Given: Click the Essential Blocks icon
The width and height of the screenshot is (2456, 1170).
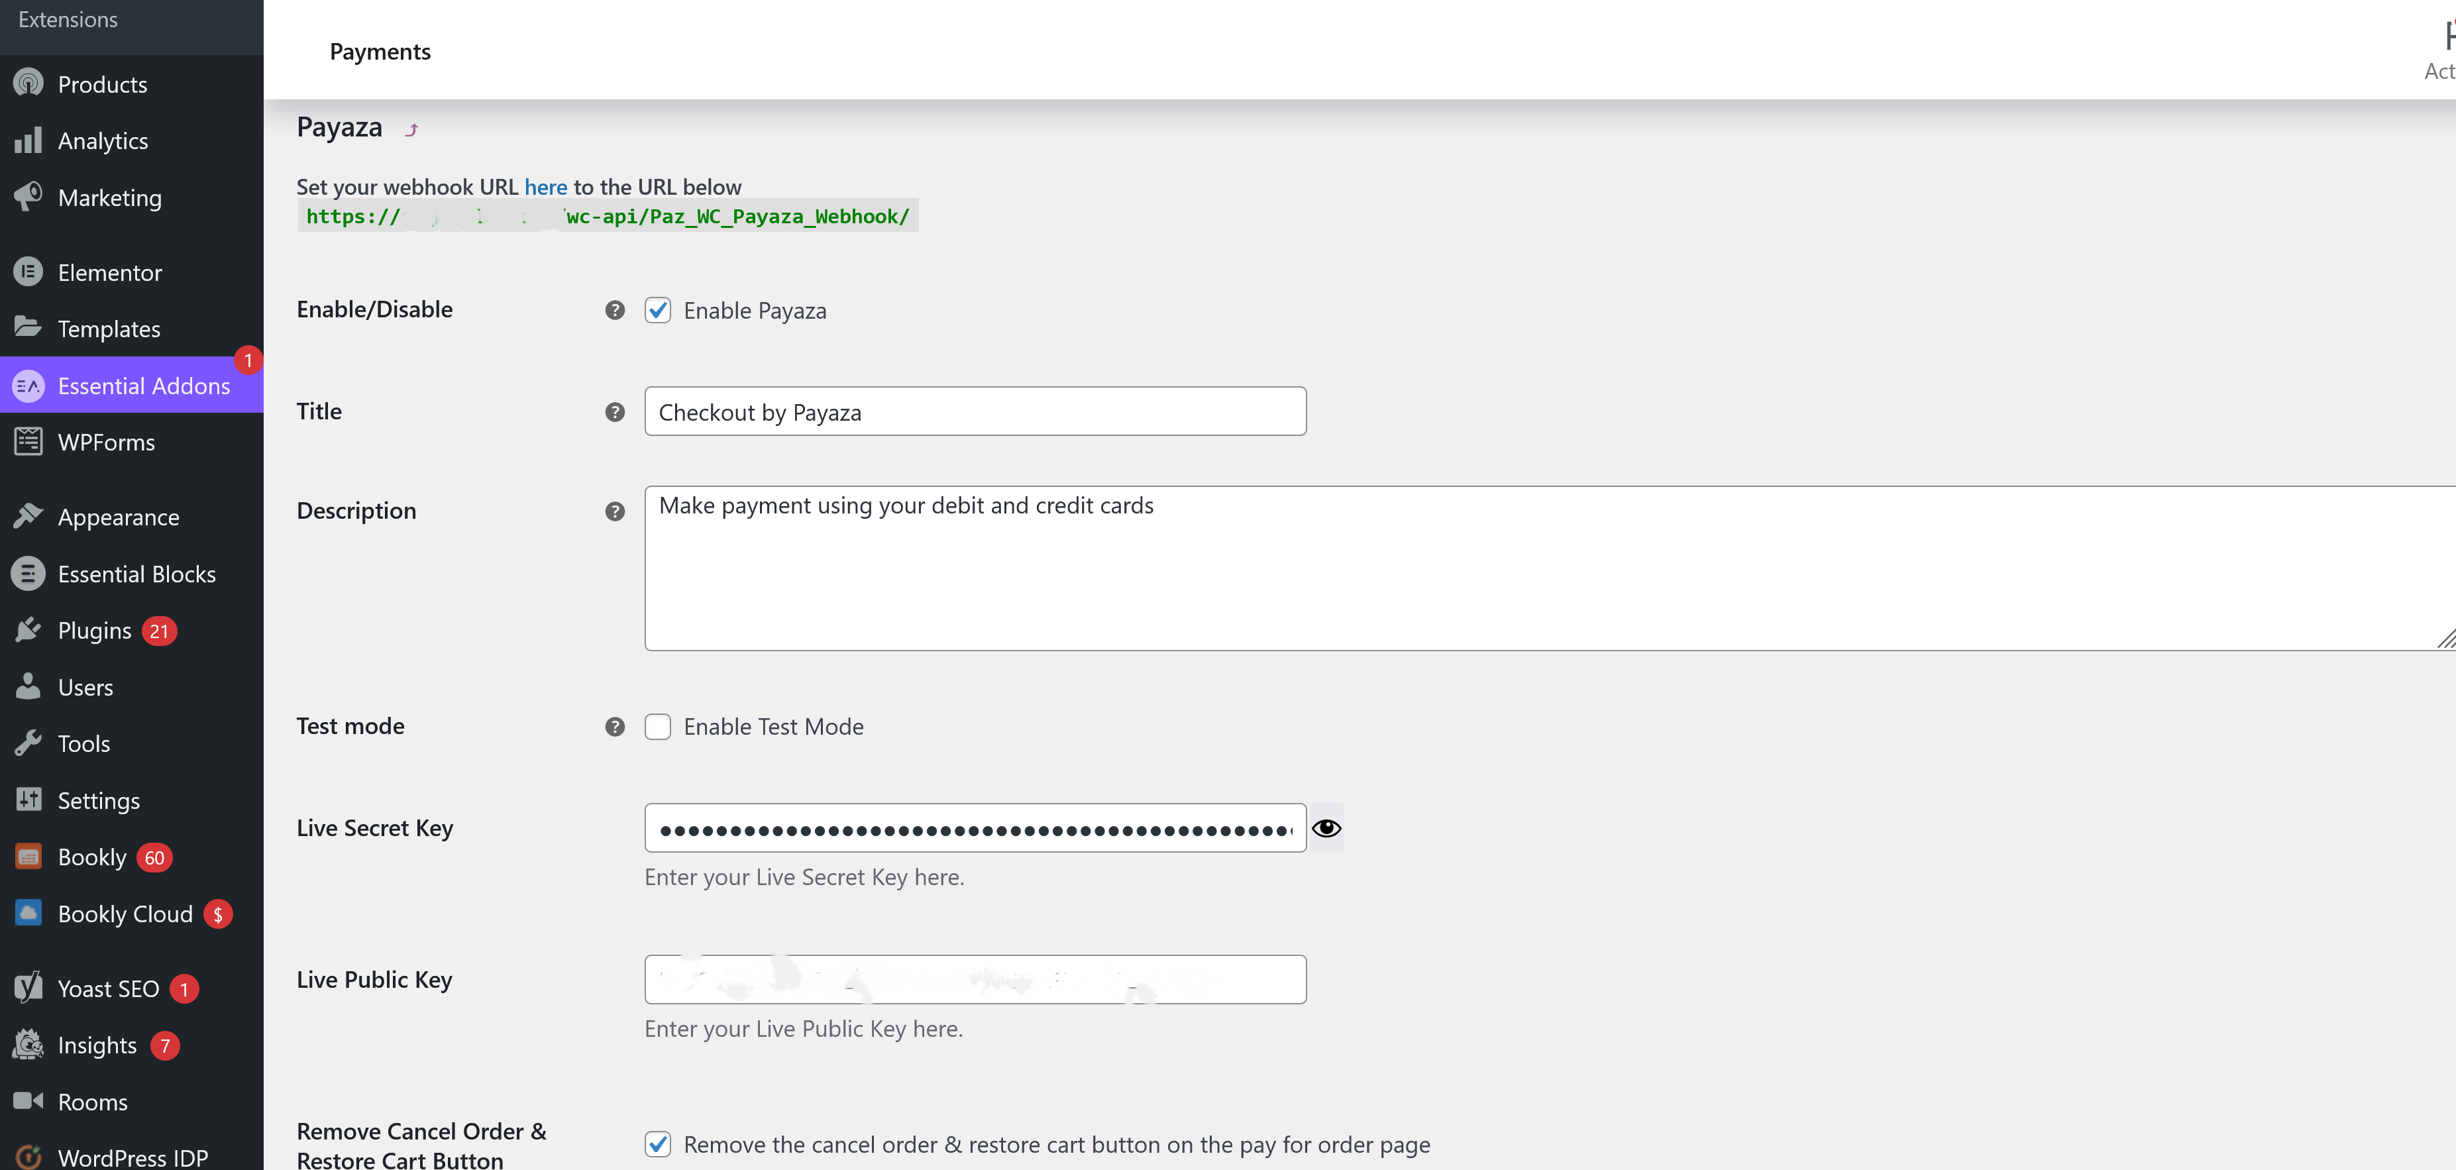Looking at the screenshot, I should click(28, 573).
